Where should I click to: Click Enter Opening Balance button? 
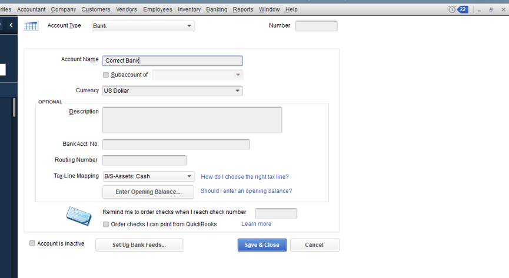click(x=148, y=192)
